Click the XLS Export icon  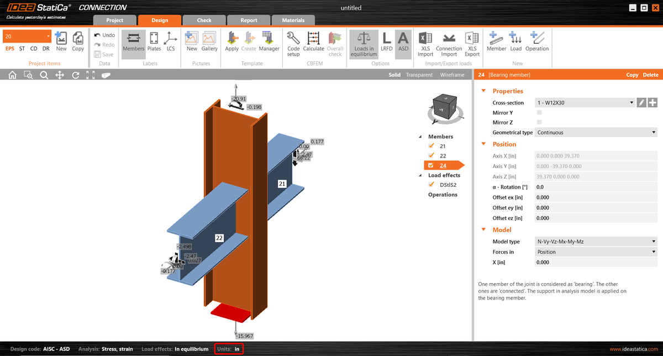pyautogui.click(x=472, y=43)
